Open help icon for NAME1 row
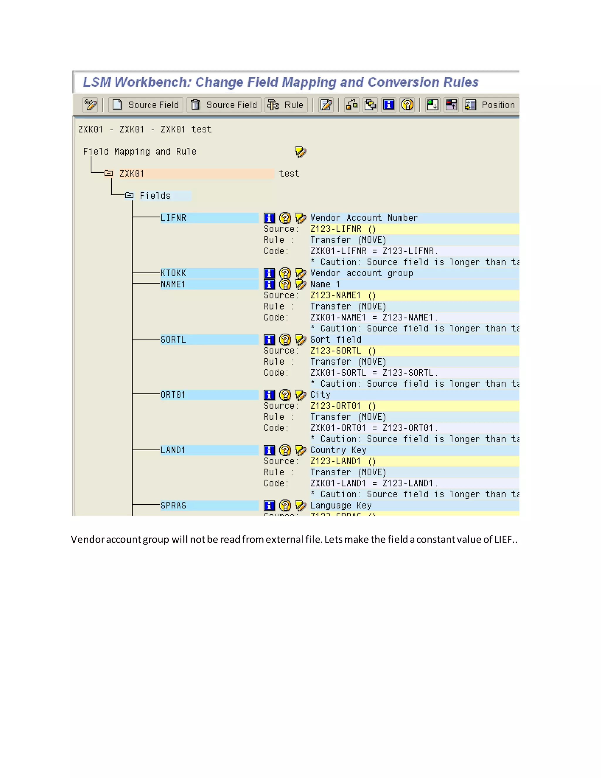 [x=285, y=284]
